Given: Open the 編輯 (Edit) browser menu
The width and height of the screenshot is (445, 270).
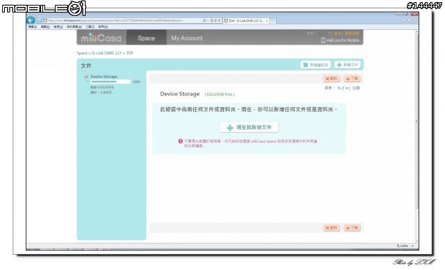Looking at the screenshot, I should click(x=45, y=26).
